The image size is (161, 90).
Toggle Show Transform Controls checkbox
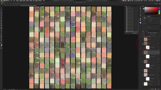click(14, 4)
